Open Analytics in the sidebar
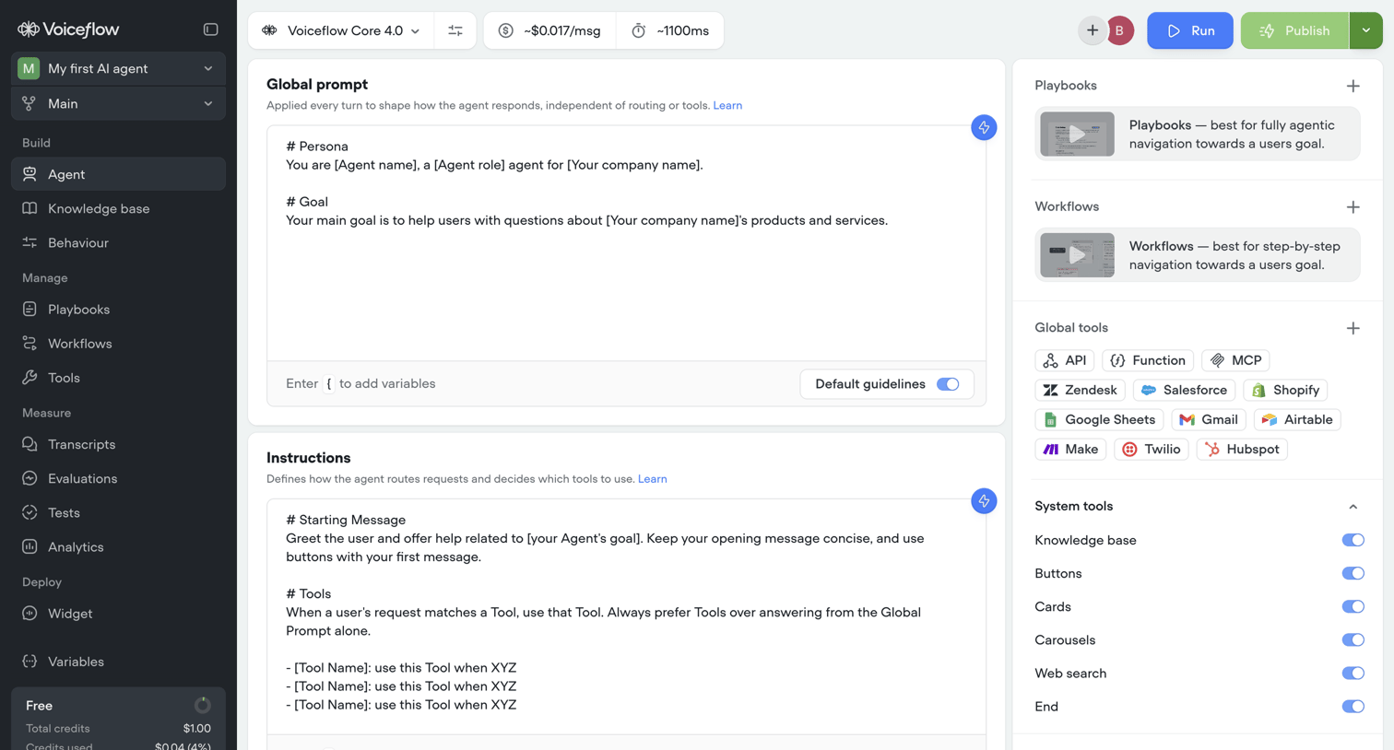 [x=118, y=546]
